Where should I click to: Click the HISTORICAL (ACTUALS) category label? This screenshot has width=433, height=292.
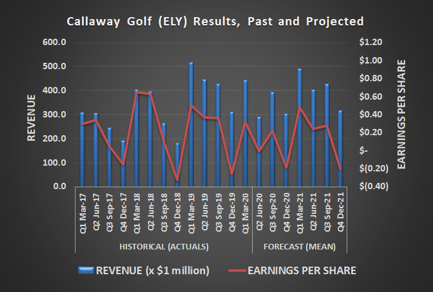click(163, 246)
